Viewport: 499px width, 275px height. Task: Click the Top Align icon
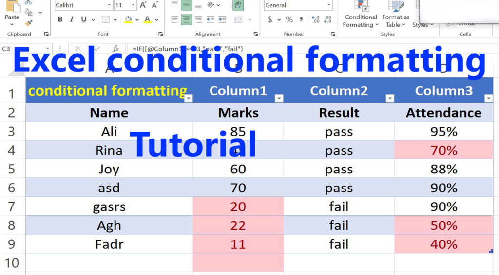pos(174,4)
